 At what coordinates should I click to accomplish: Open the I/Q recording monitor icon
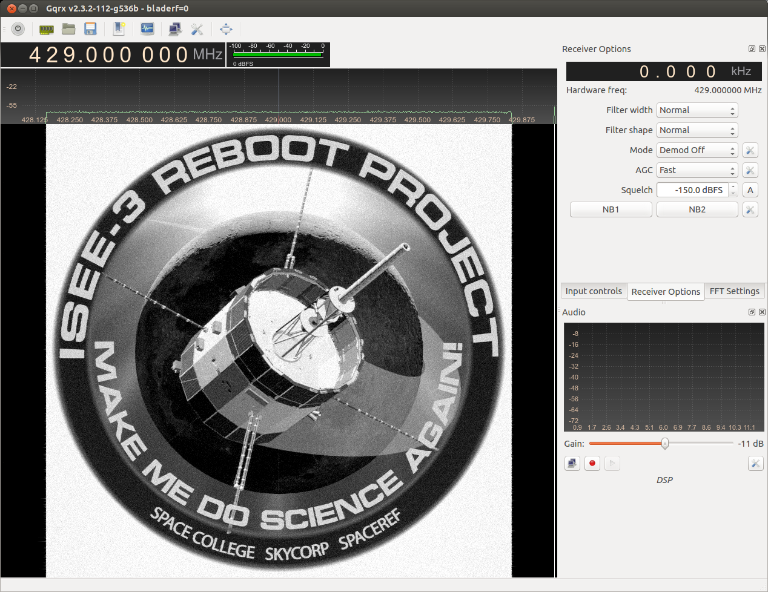click(147, 28)
